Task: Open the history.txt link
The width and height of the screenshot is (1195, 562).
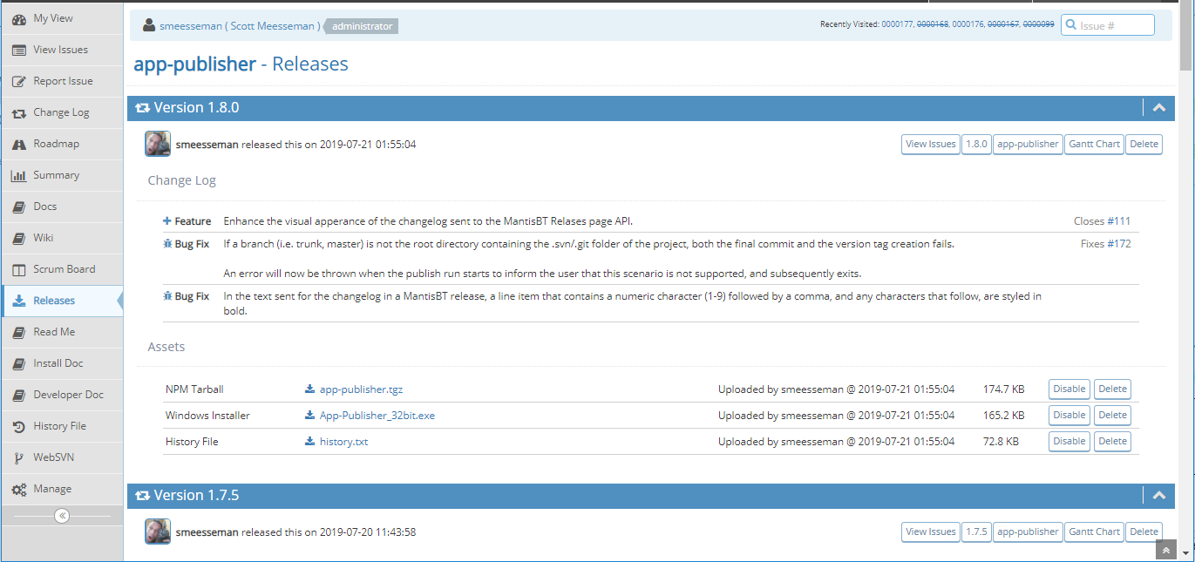Action: point(343,442)
